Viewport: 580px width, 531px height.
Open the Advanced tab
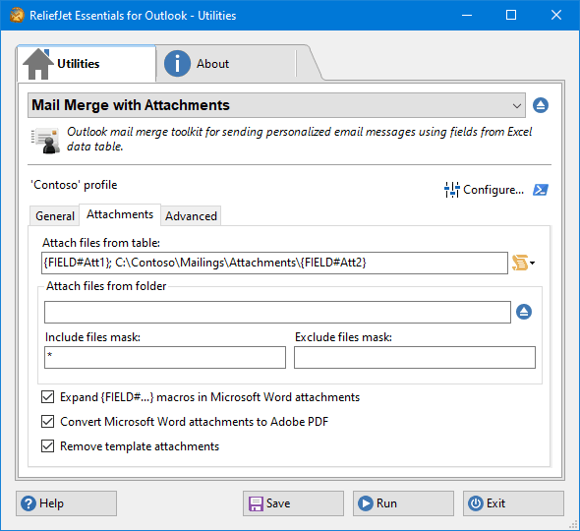point(191,215)
